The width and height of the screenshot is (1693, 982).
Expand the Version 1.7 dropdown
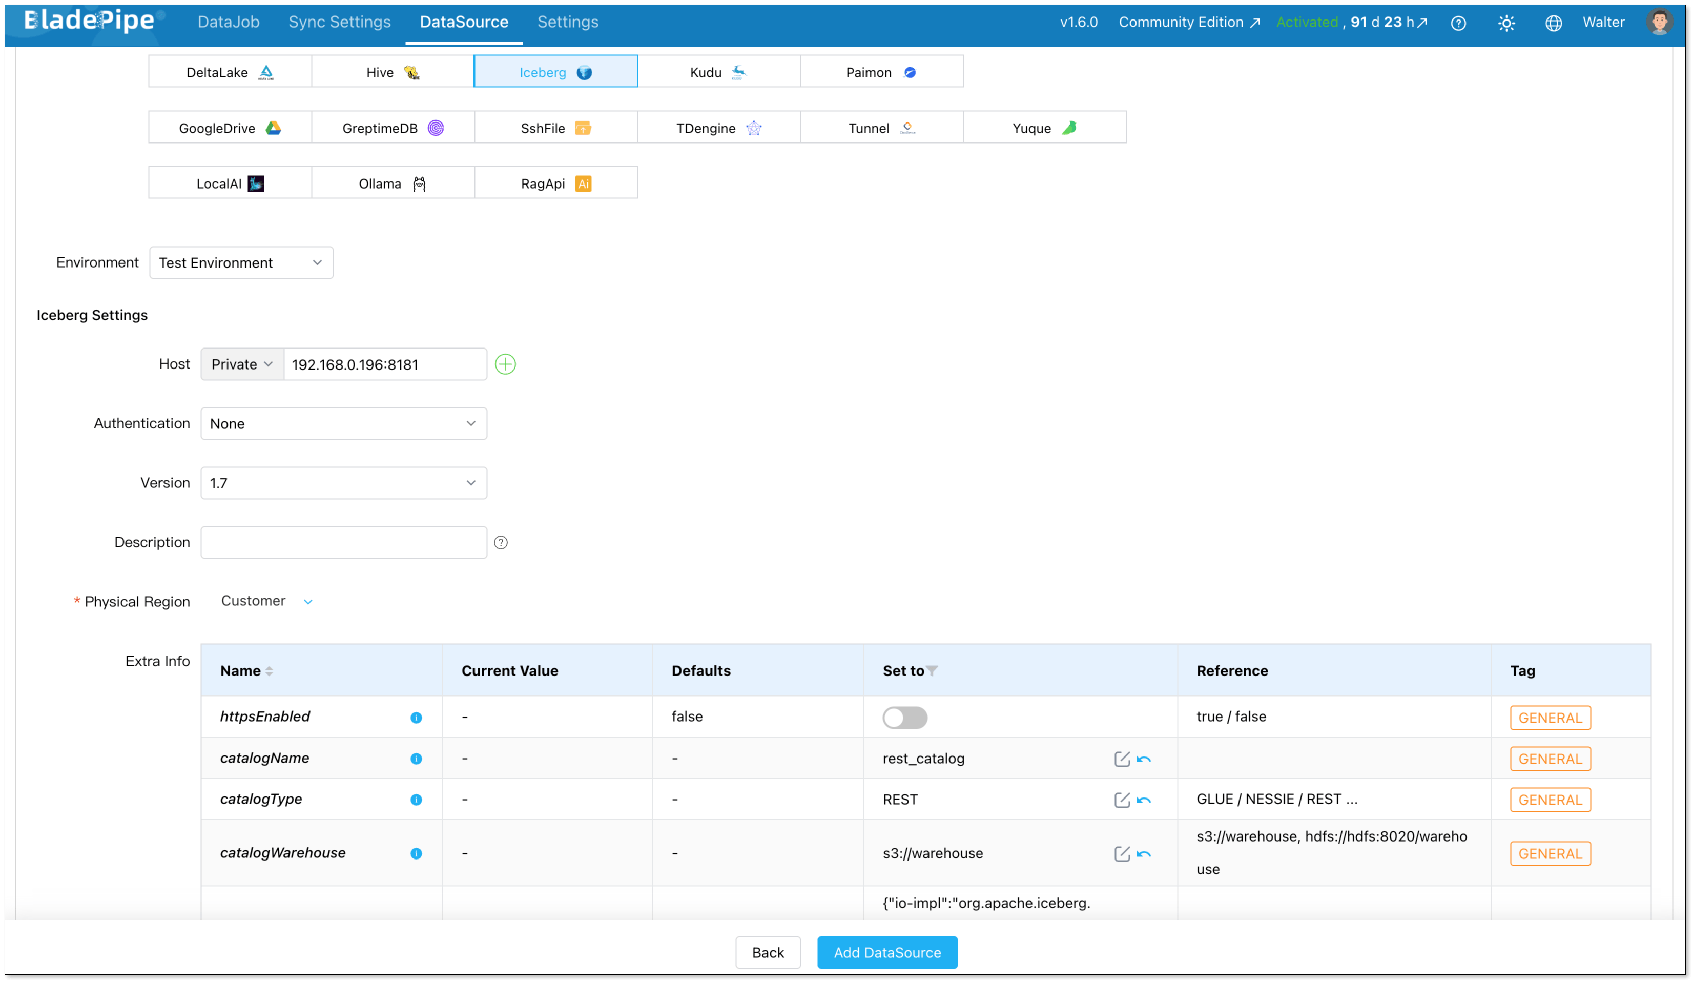tap(343, 483)
